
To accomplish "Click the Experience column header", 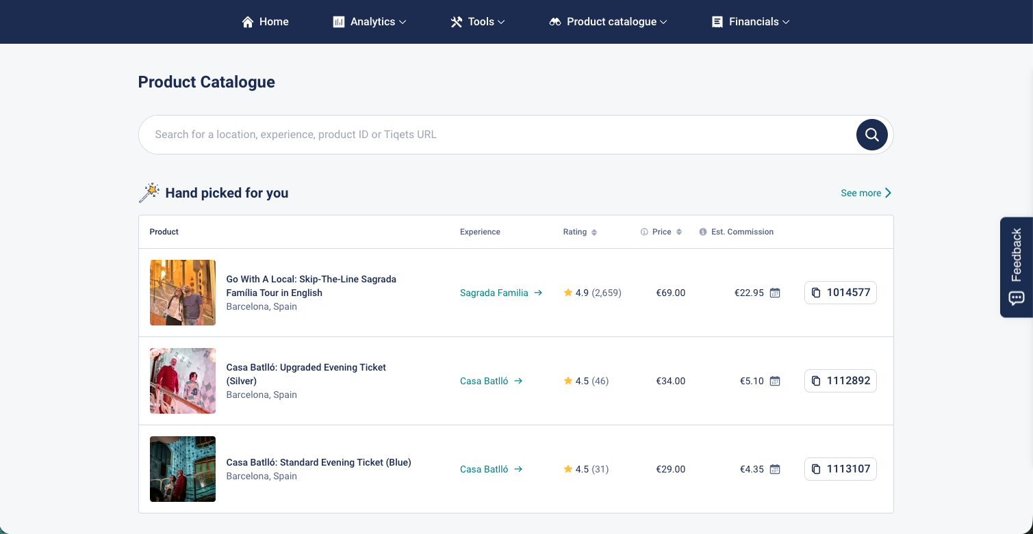I will pyautogui.click(x=480, y=232).
